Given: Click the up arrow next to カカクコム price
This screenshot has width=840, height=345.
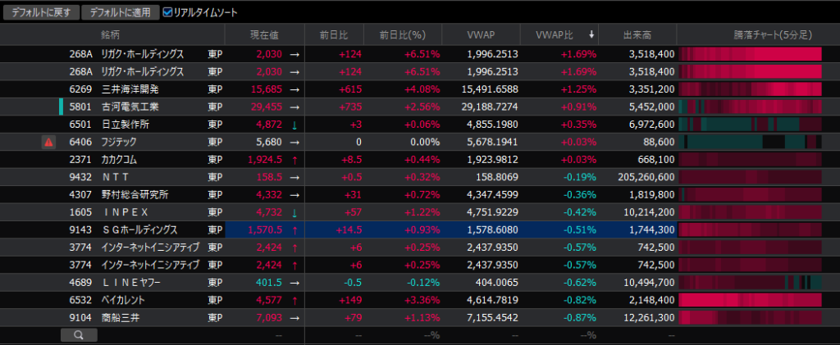Looking at the screenshot, I should [x=294, y=160].
